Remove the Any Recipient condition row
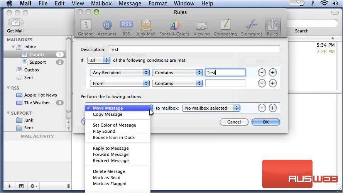This screenshot has height=193, width=343. click(262, 73)
